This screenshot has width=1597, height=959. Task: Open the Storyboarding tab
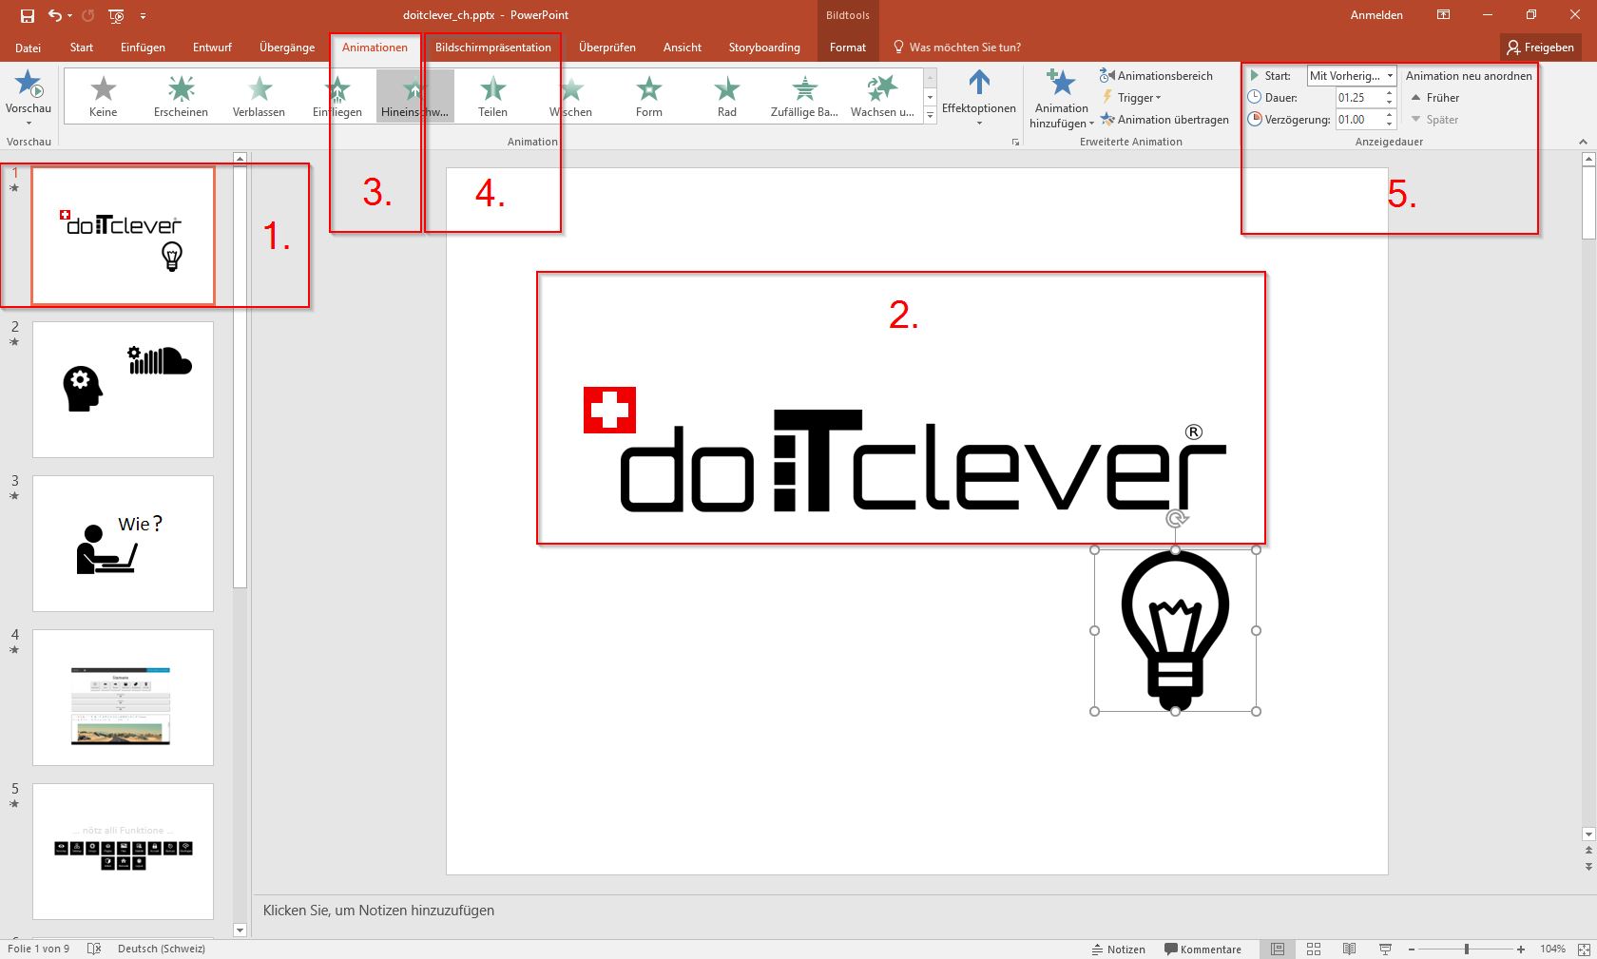pos(764,48)
